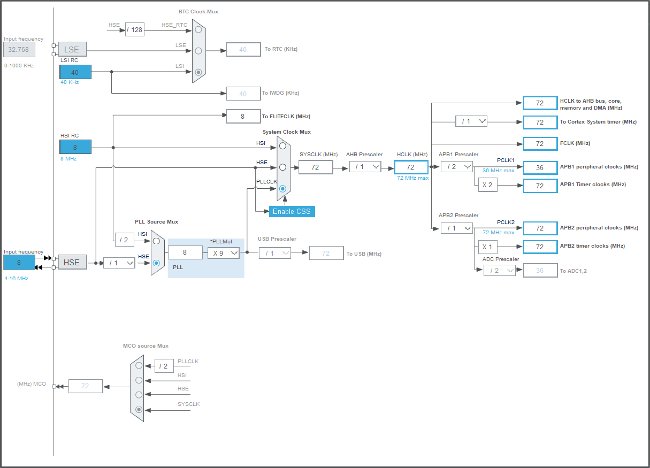Open the APB2 Prescaler dropdown

457,228
